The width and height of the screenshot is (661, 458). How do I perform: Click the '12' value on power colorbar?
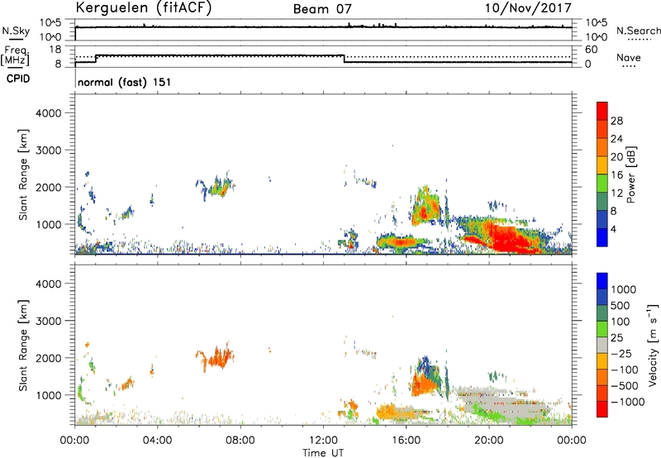pyautogui.click(x=616, y=193)
